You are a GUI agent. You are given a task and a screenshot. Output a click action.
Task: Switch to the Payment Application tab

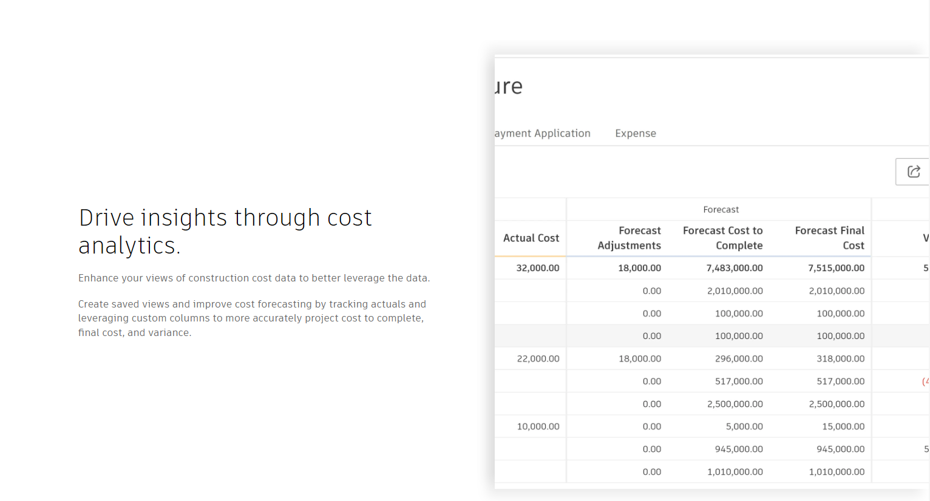click(543, 133)
